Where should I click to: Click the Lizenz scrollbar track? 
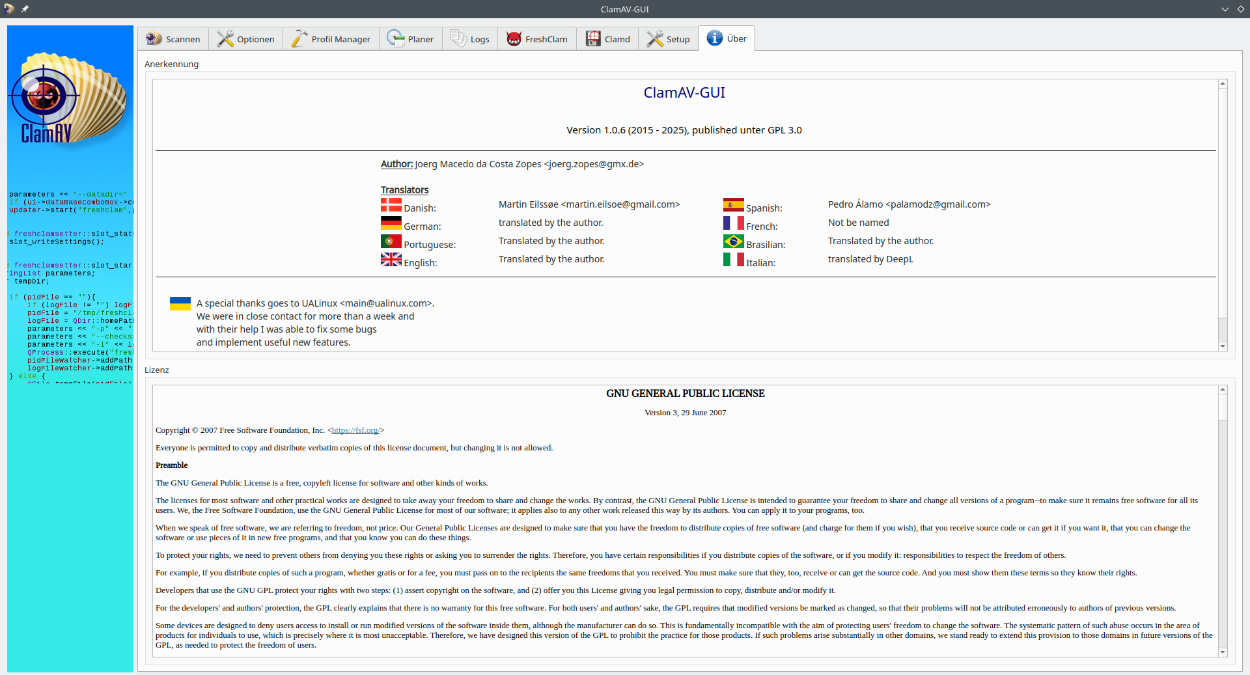click(1223, 534)
